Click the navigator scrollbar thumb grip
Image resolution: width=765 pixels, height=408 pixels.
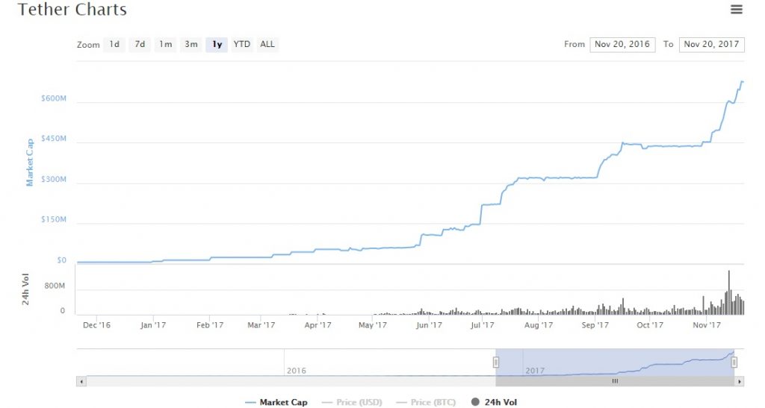(x=616, y=382)
